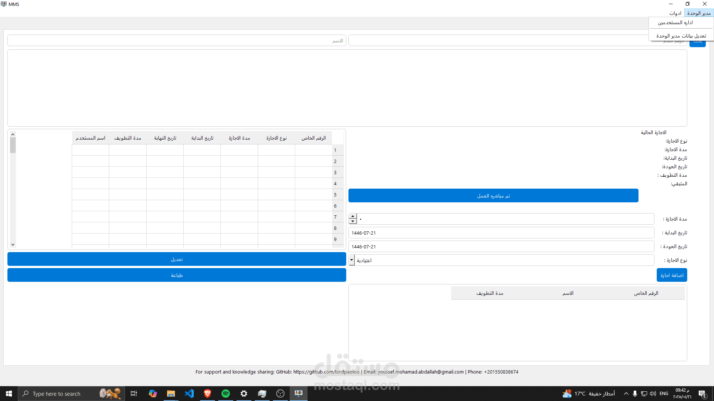Viewport: 714px width, 401px height.
Task: Expand the نوع الاجازة combo box
Action: tap(351, 260)
